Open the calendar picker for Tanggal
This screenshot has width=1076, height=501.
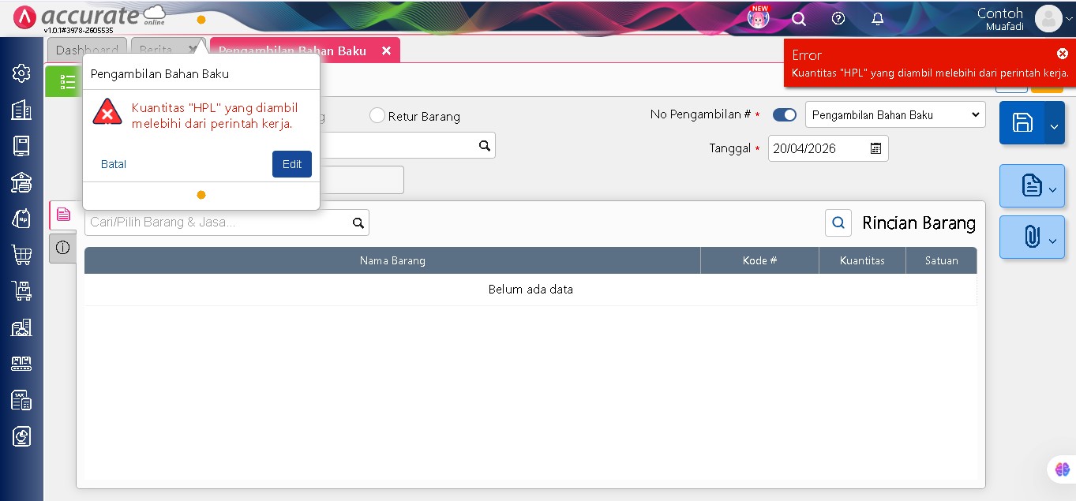(x=875, y=148)
